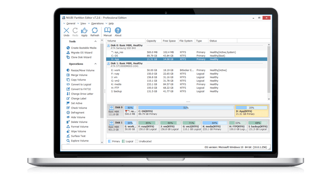Open the Operations menu
Screen dimensions: 331x180
point(97,24)
